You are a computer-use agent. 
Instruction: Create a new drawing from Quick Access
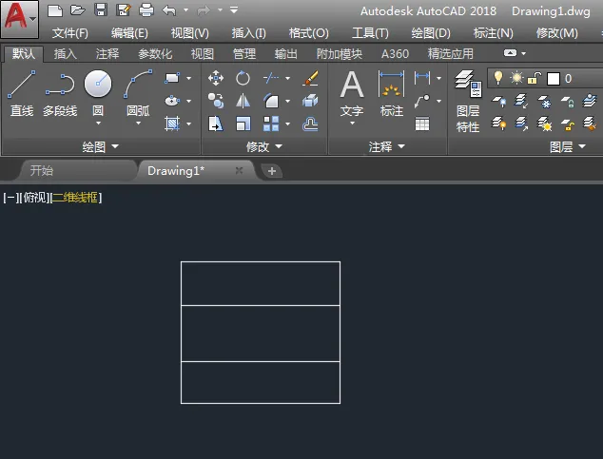[x=54, y=10]
